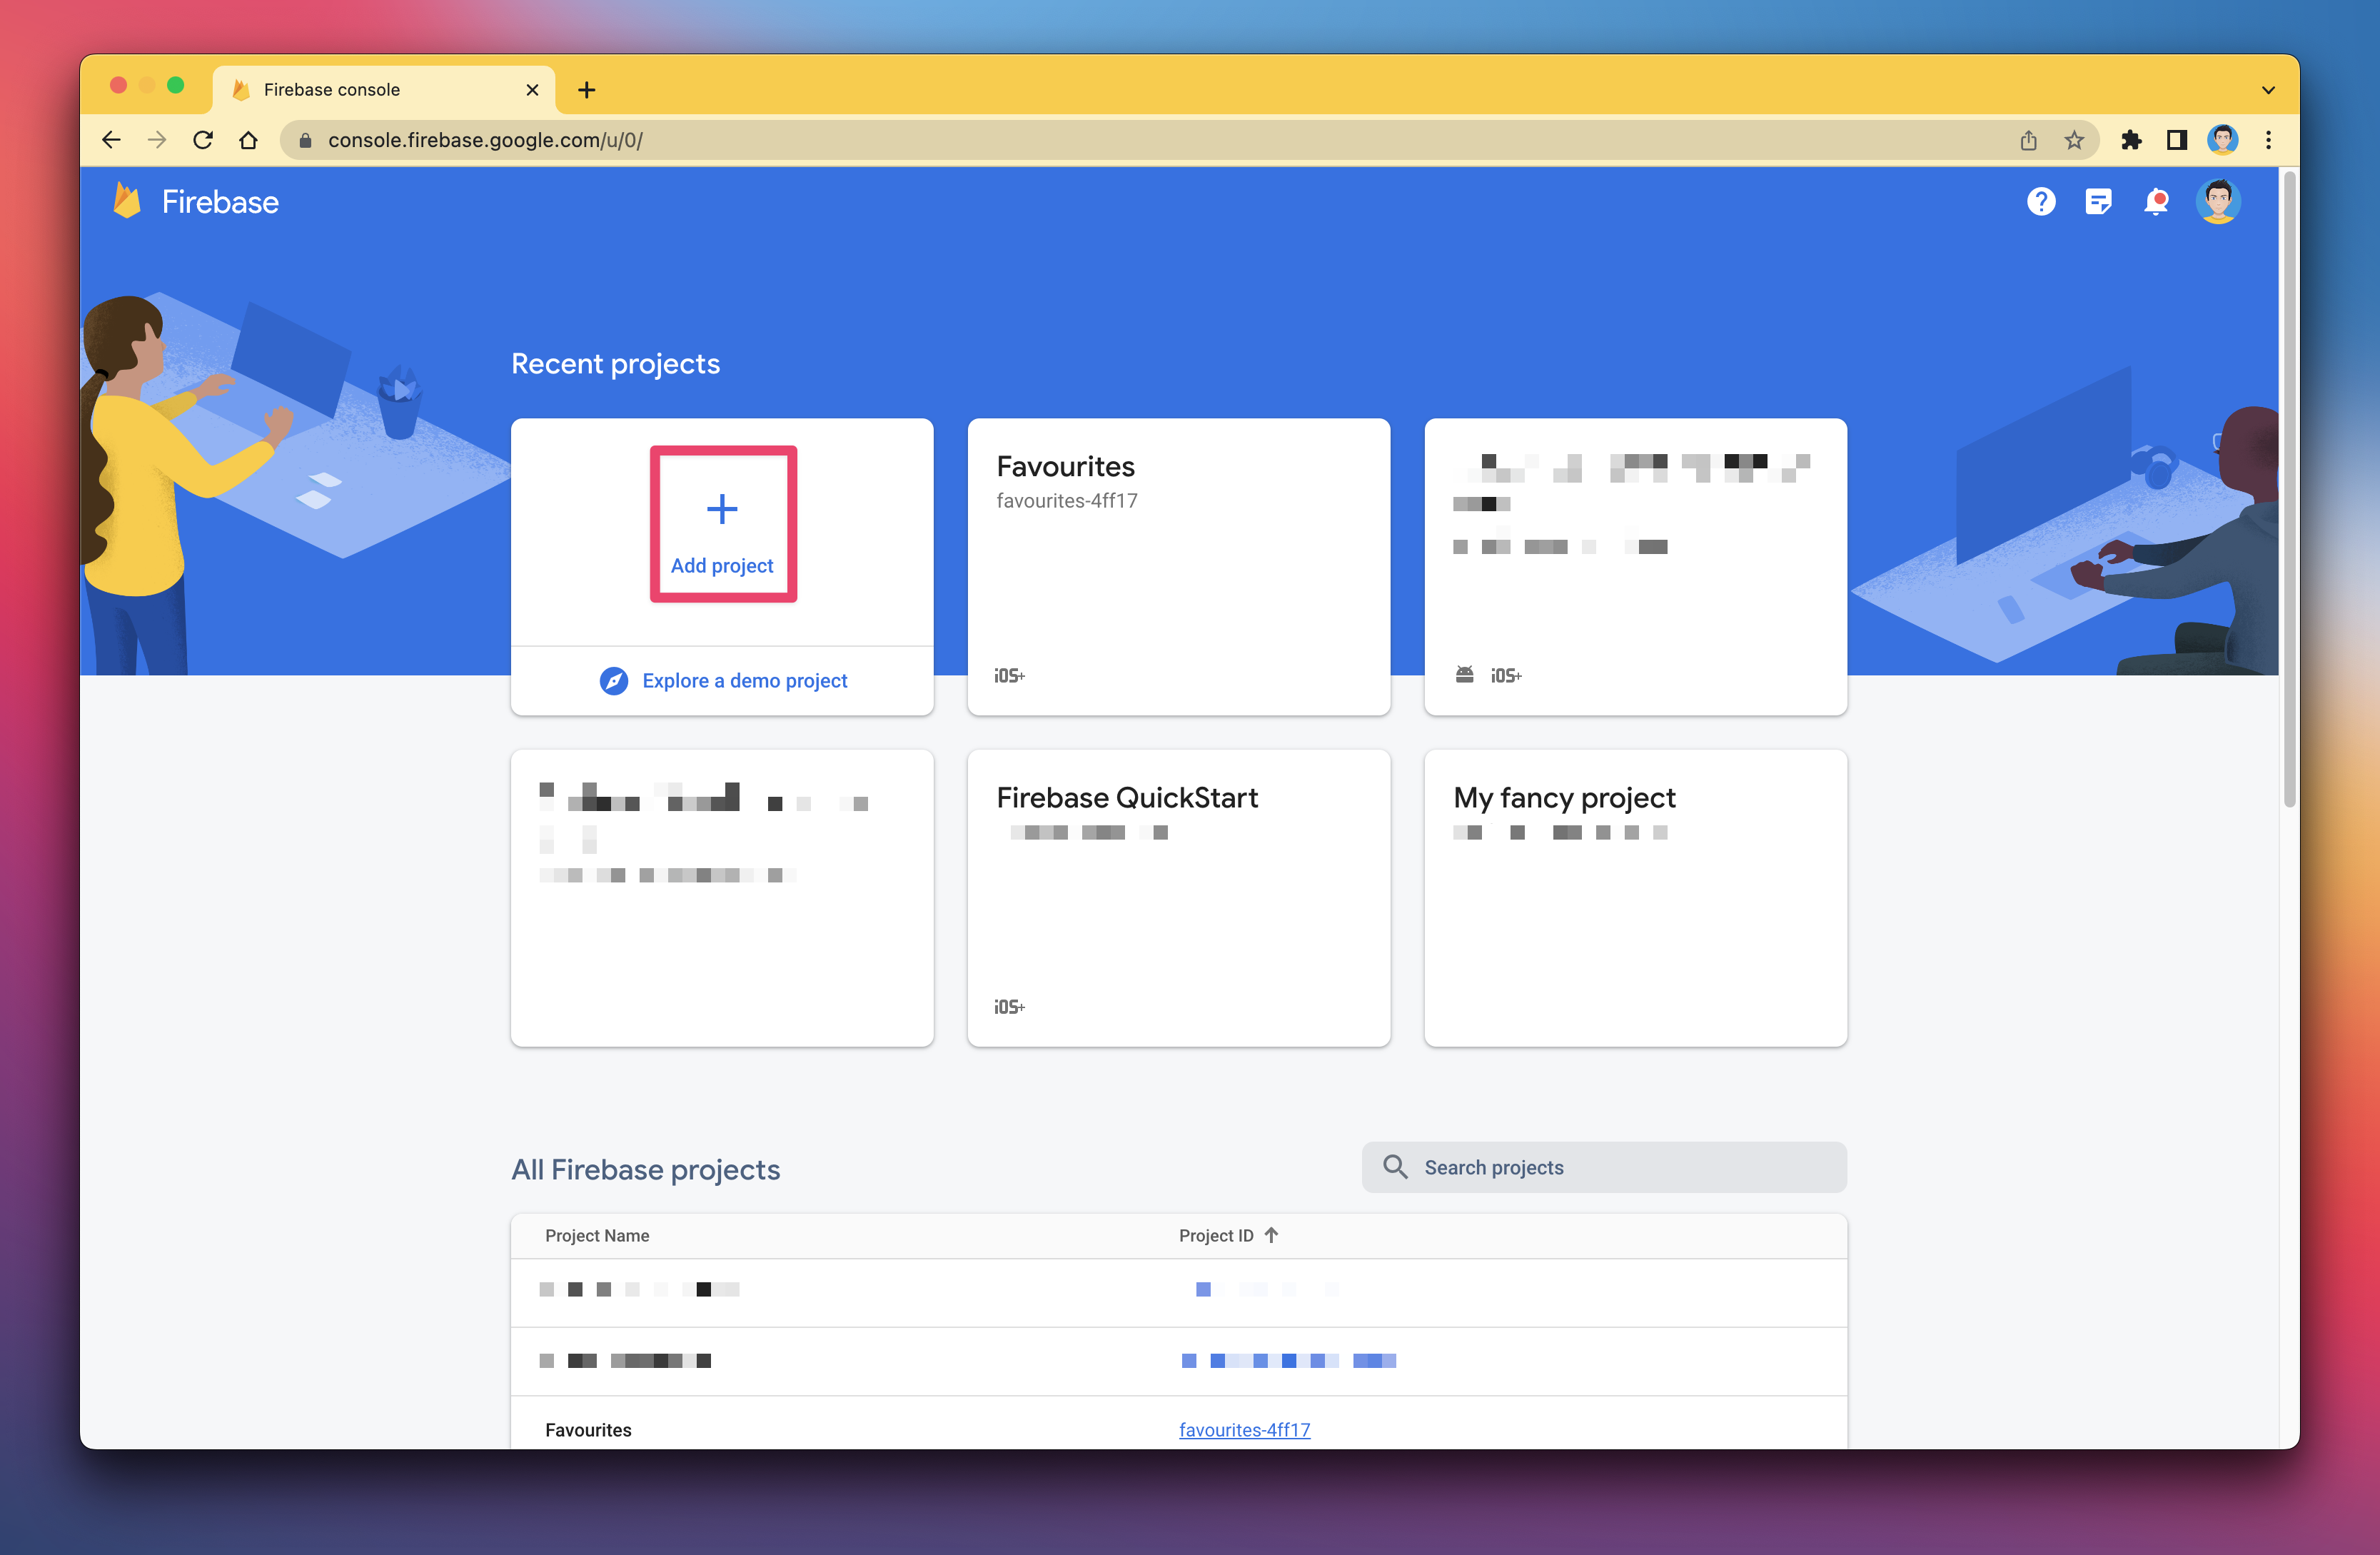Open the Chrome three-dot menu

pyautogui.click(x=2268, y=140)
